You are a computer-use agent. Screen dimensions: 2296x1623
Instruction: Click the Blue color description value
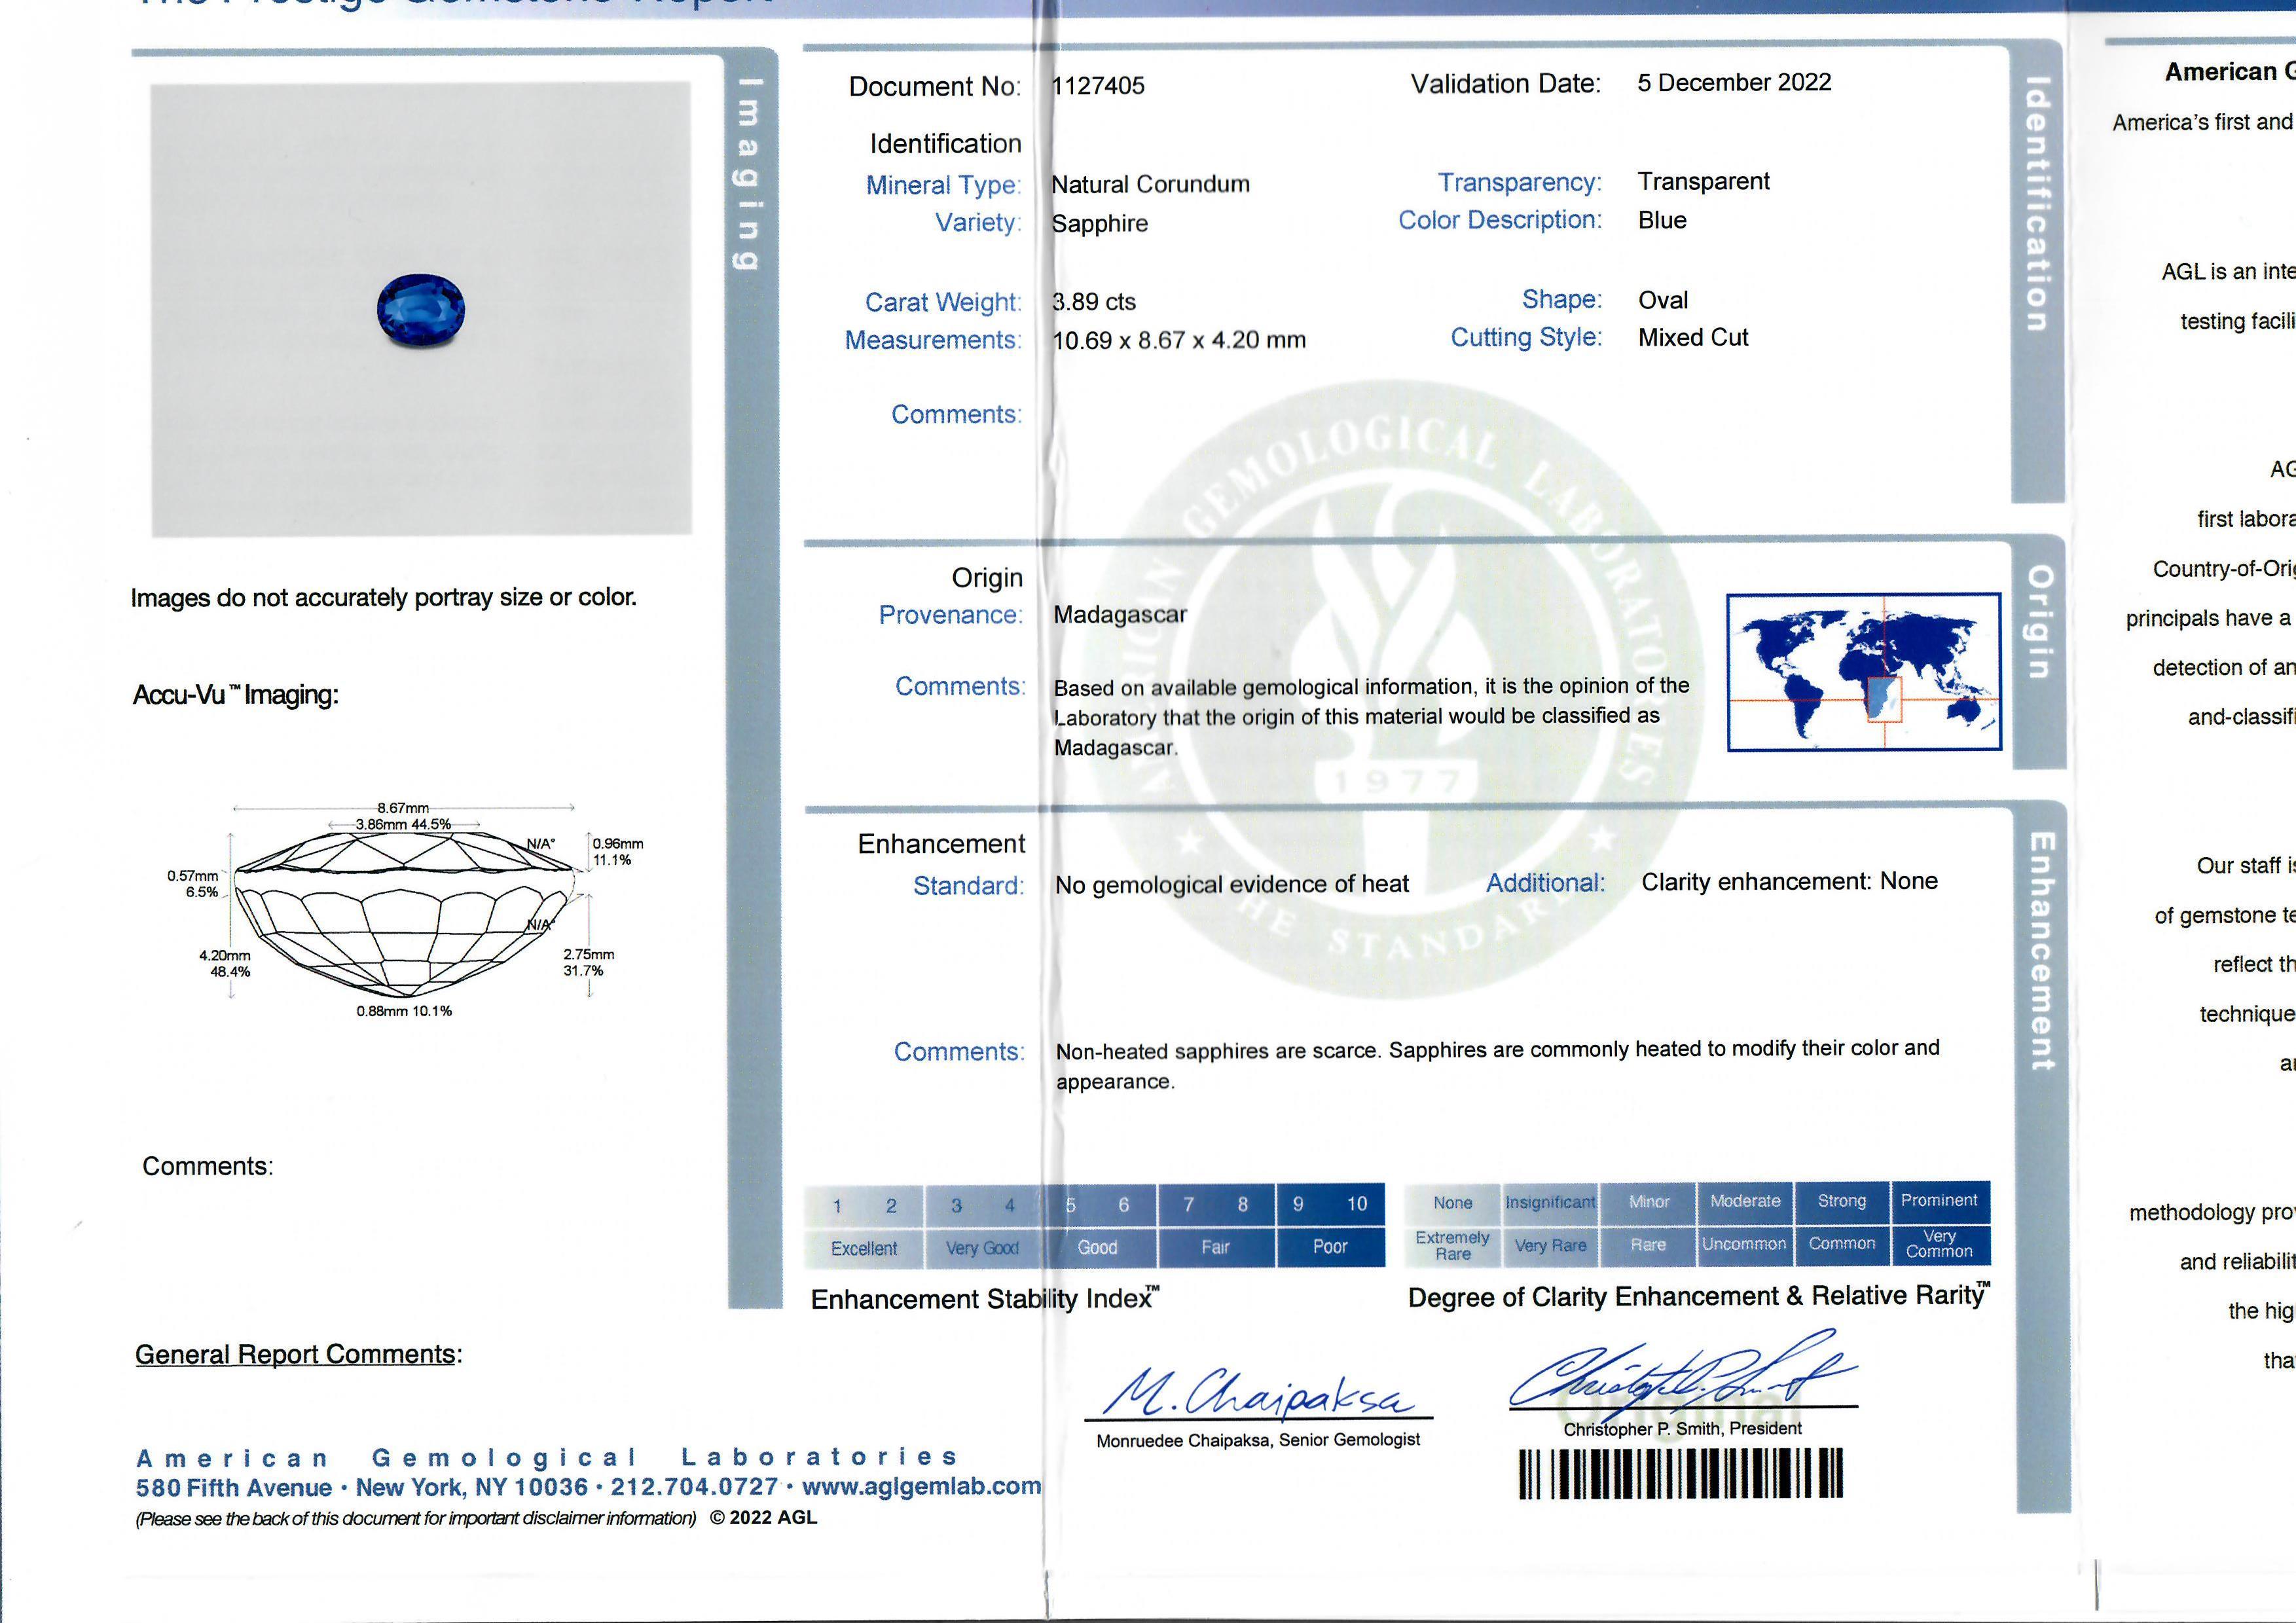click(1662, 220)
